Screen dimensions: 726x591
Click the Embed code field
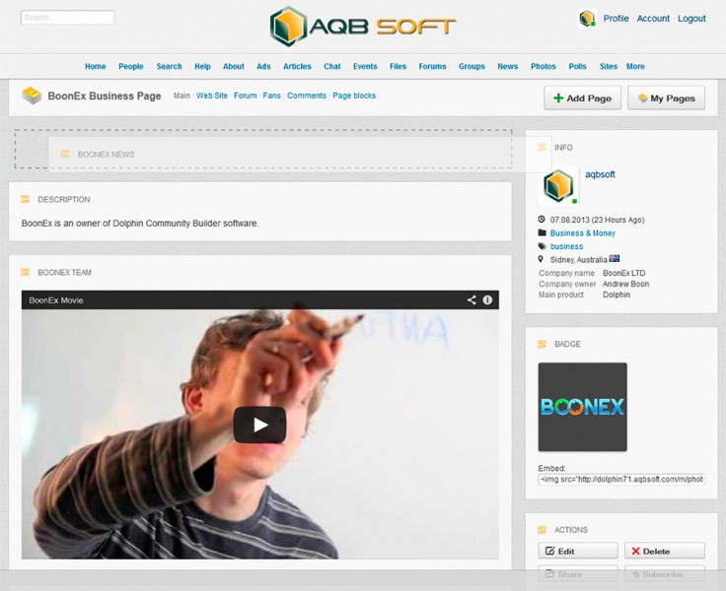(x=621, y=480)
